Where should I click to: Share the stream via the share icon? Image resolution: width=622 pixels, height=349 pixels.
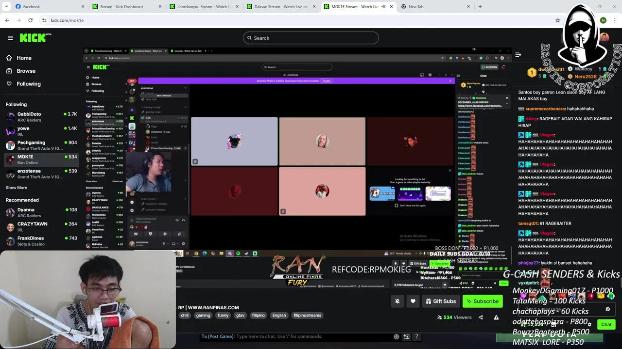pos(481,317)
